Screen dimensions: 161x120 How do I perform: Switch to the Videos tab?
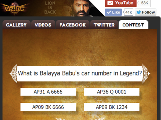(43, 25)
